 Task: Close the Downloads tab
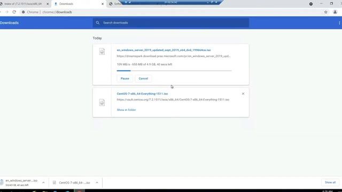coord(103,4)
